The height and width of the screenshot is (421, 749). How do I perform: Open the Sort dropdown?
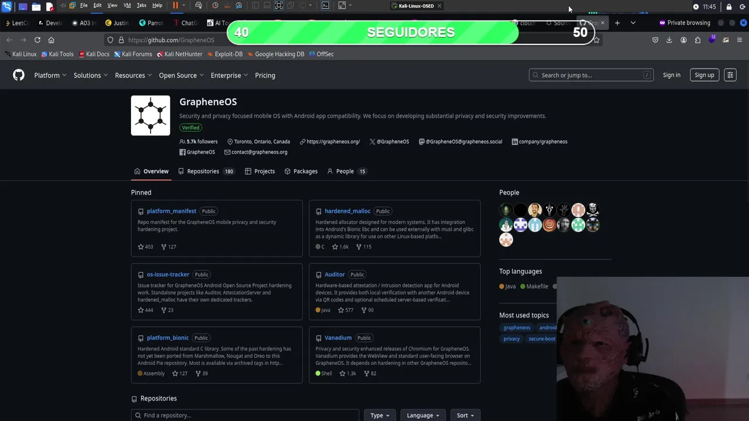click(x=465, y=415)
